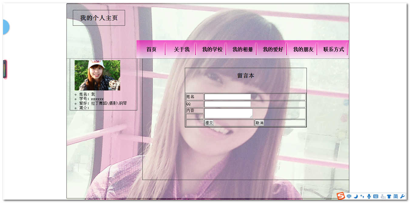The width and height of the screenshot is (410, 203).
Task: Click the 姓名: 我 list item
Action: (87, 94)
